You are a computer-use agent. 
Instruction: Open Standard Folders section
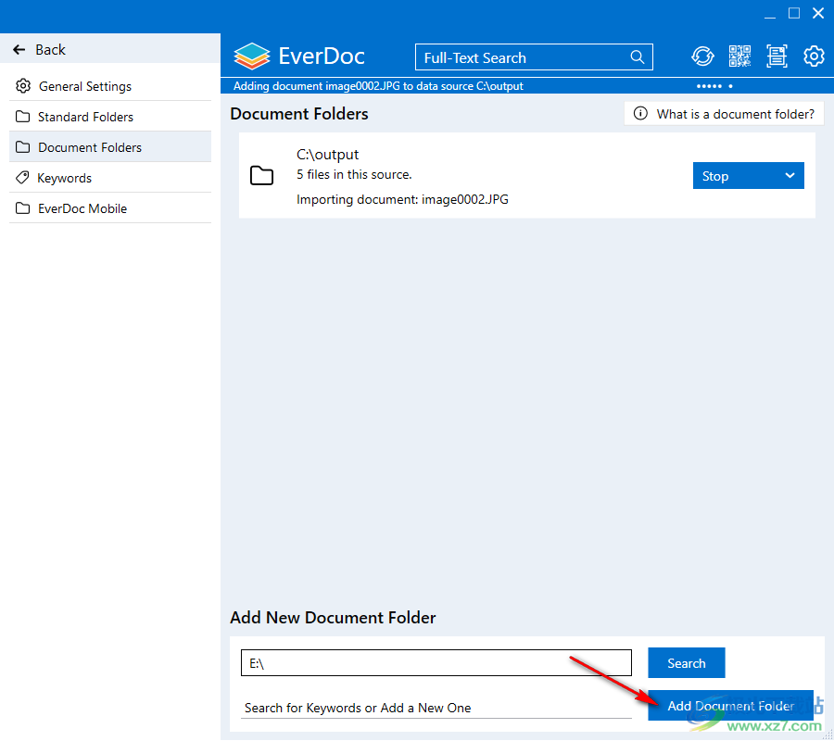coord(110,117)
